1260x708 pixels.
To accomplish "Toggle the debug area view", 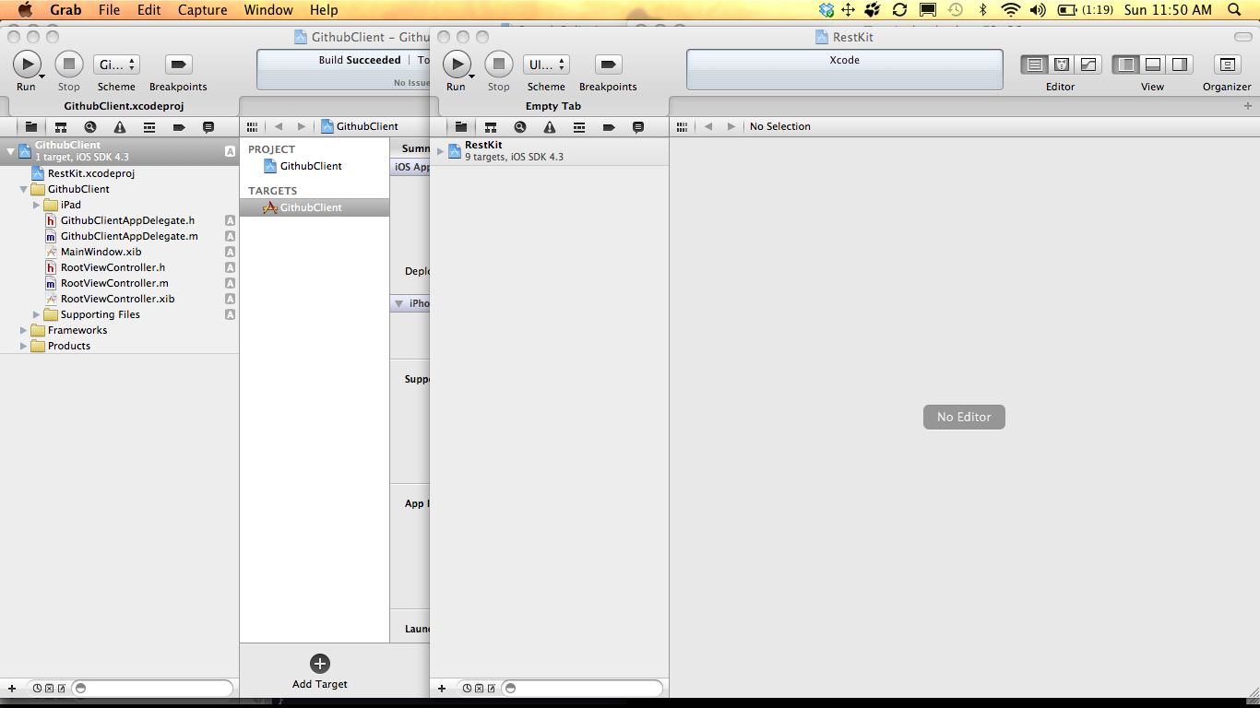I will point(1153,65).
